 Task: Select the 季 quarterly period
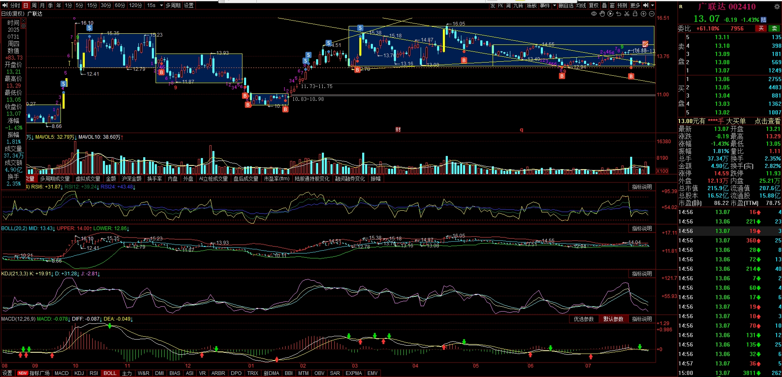click(51, 5)
